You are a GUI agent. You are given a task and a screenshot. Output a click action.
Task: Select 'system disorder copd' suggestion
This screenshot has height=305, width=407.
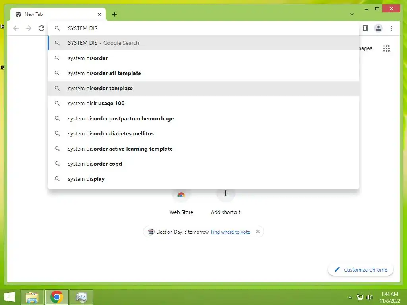(204, 164)
